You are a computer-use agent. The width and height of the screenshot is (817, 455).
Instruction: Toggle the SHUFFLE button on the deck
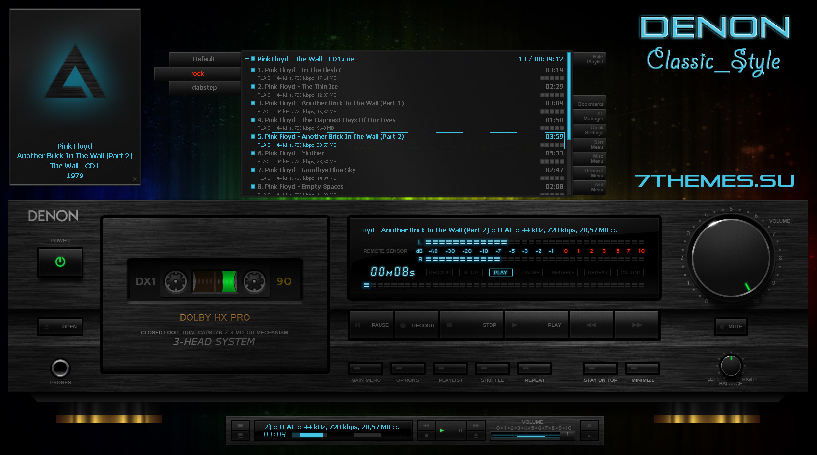492,368
